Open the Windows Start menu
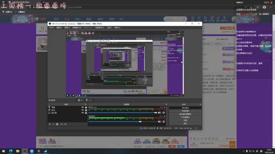275x154 pixels. click(x=3, y=151)
